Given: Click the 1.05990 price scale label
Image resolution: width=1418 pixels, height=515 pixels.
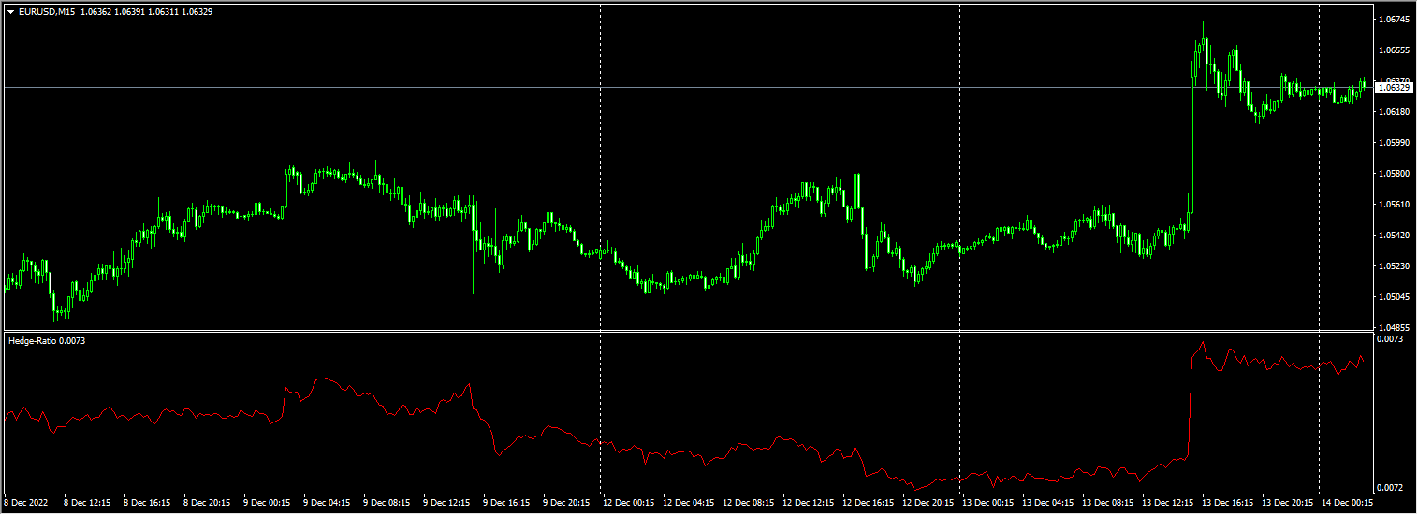Looking at the screenshot, I should tap(1395, 142).
